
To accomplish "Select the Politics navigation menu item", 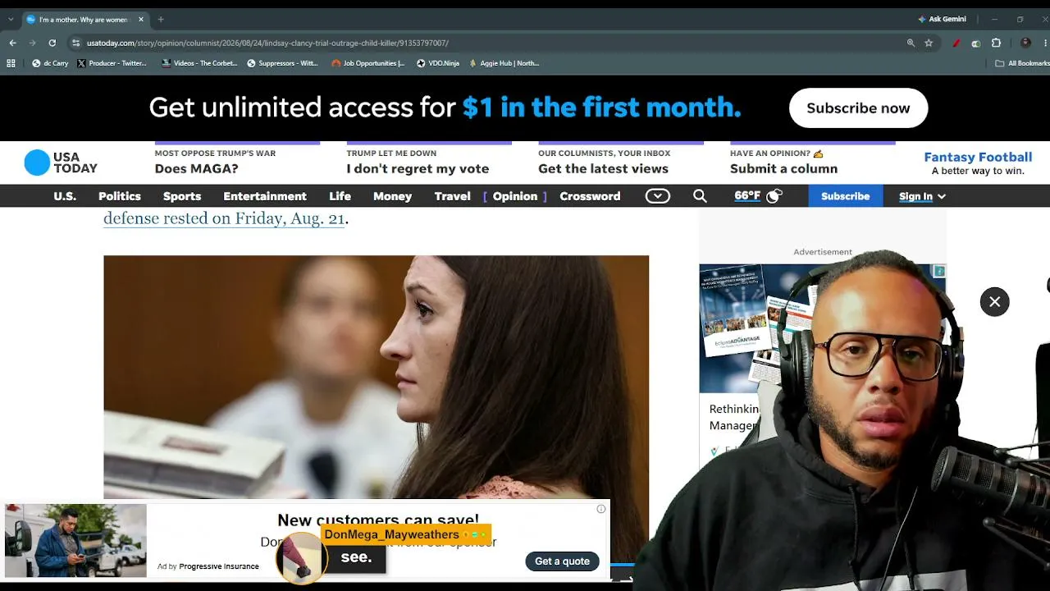I will click(120, 196).
